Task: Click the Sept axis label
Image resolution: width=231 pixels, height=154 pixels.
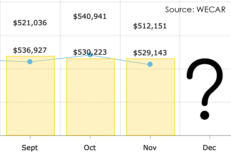Action: (x=30, y=147)
